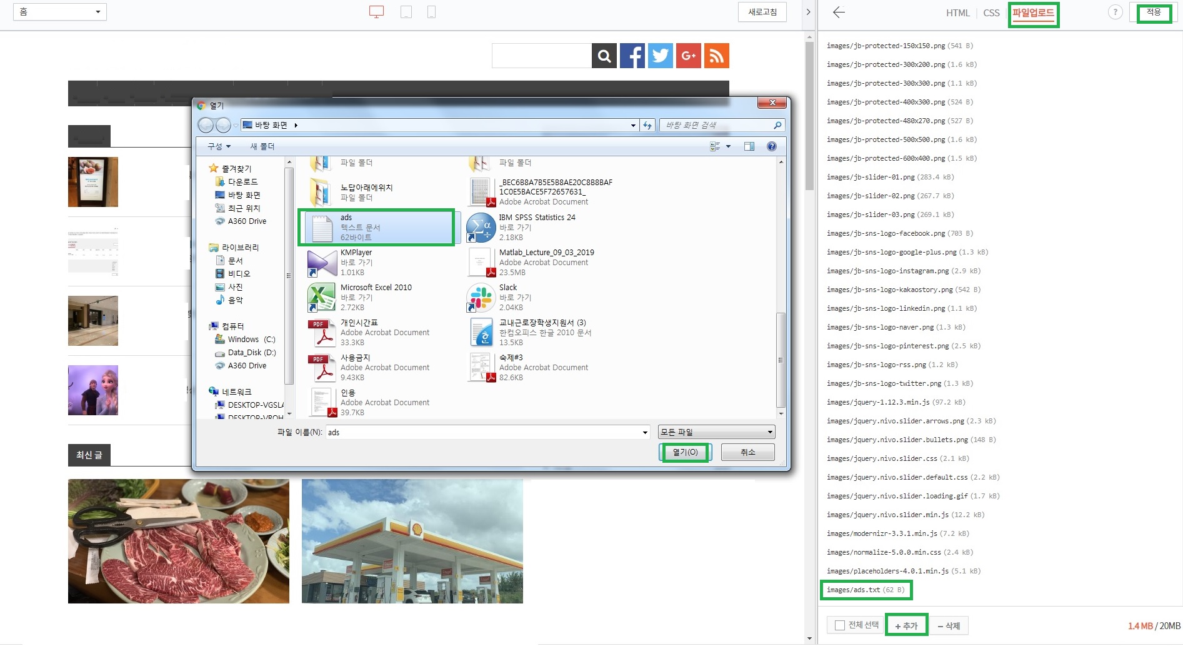The width and height of the screenshot is (1183, 646).
Task: Click the 적용 apply button
Action: tap(1154, 12)
